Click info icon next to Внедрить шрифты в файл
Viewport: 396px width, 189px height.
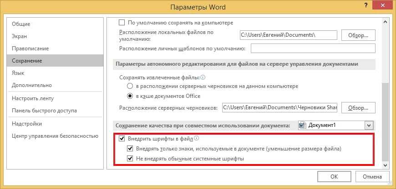[197, 139]
